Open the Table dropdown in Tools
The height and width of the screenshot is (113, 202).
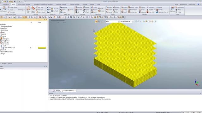click(x=179, y=12)
